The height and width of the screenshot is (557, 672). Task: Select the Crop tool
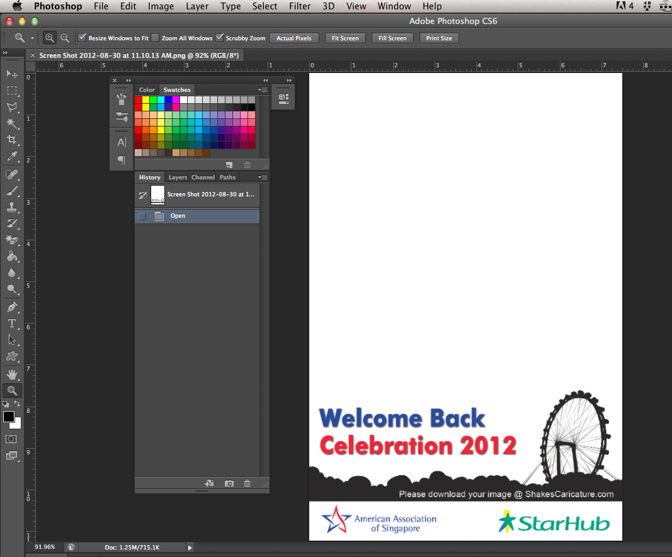[x=12, y=139]
